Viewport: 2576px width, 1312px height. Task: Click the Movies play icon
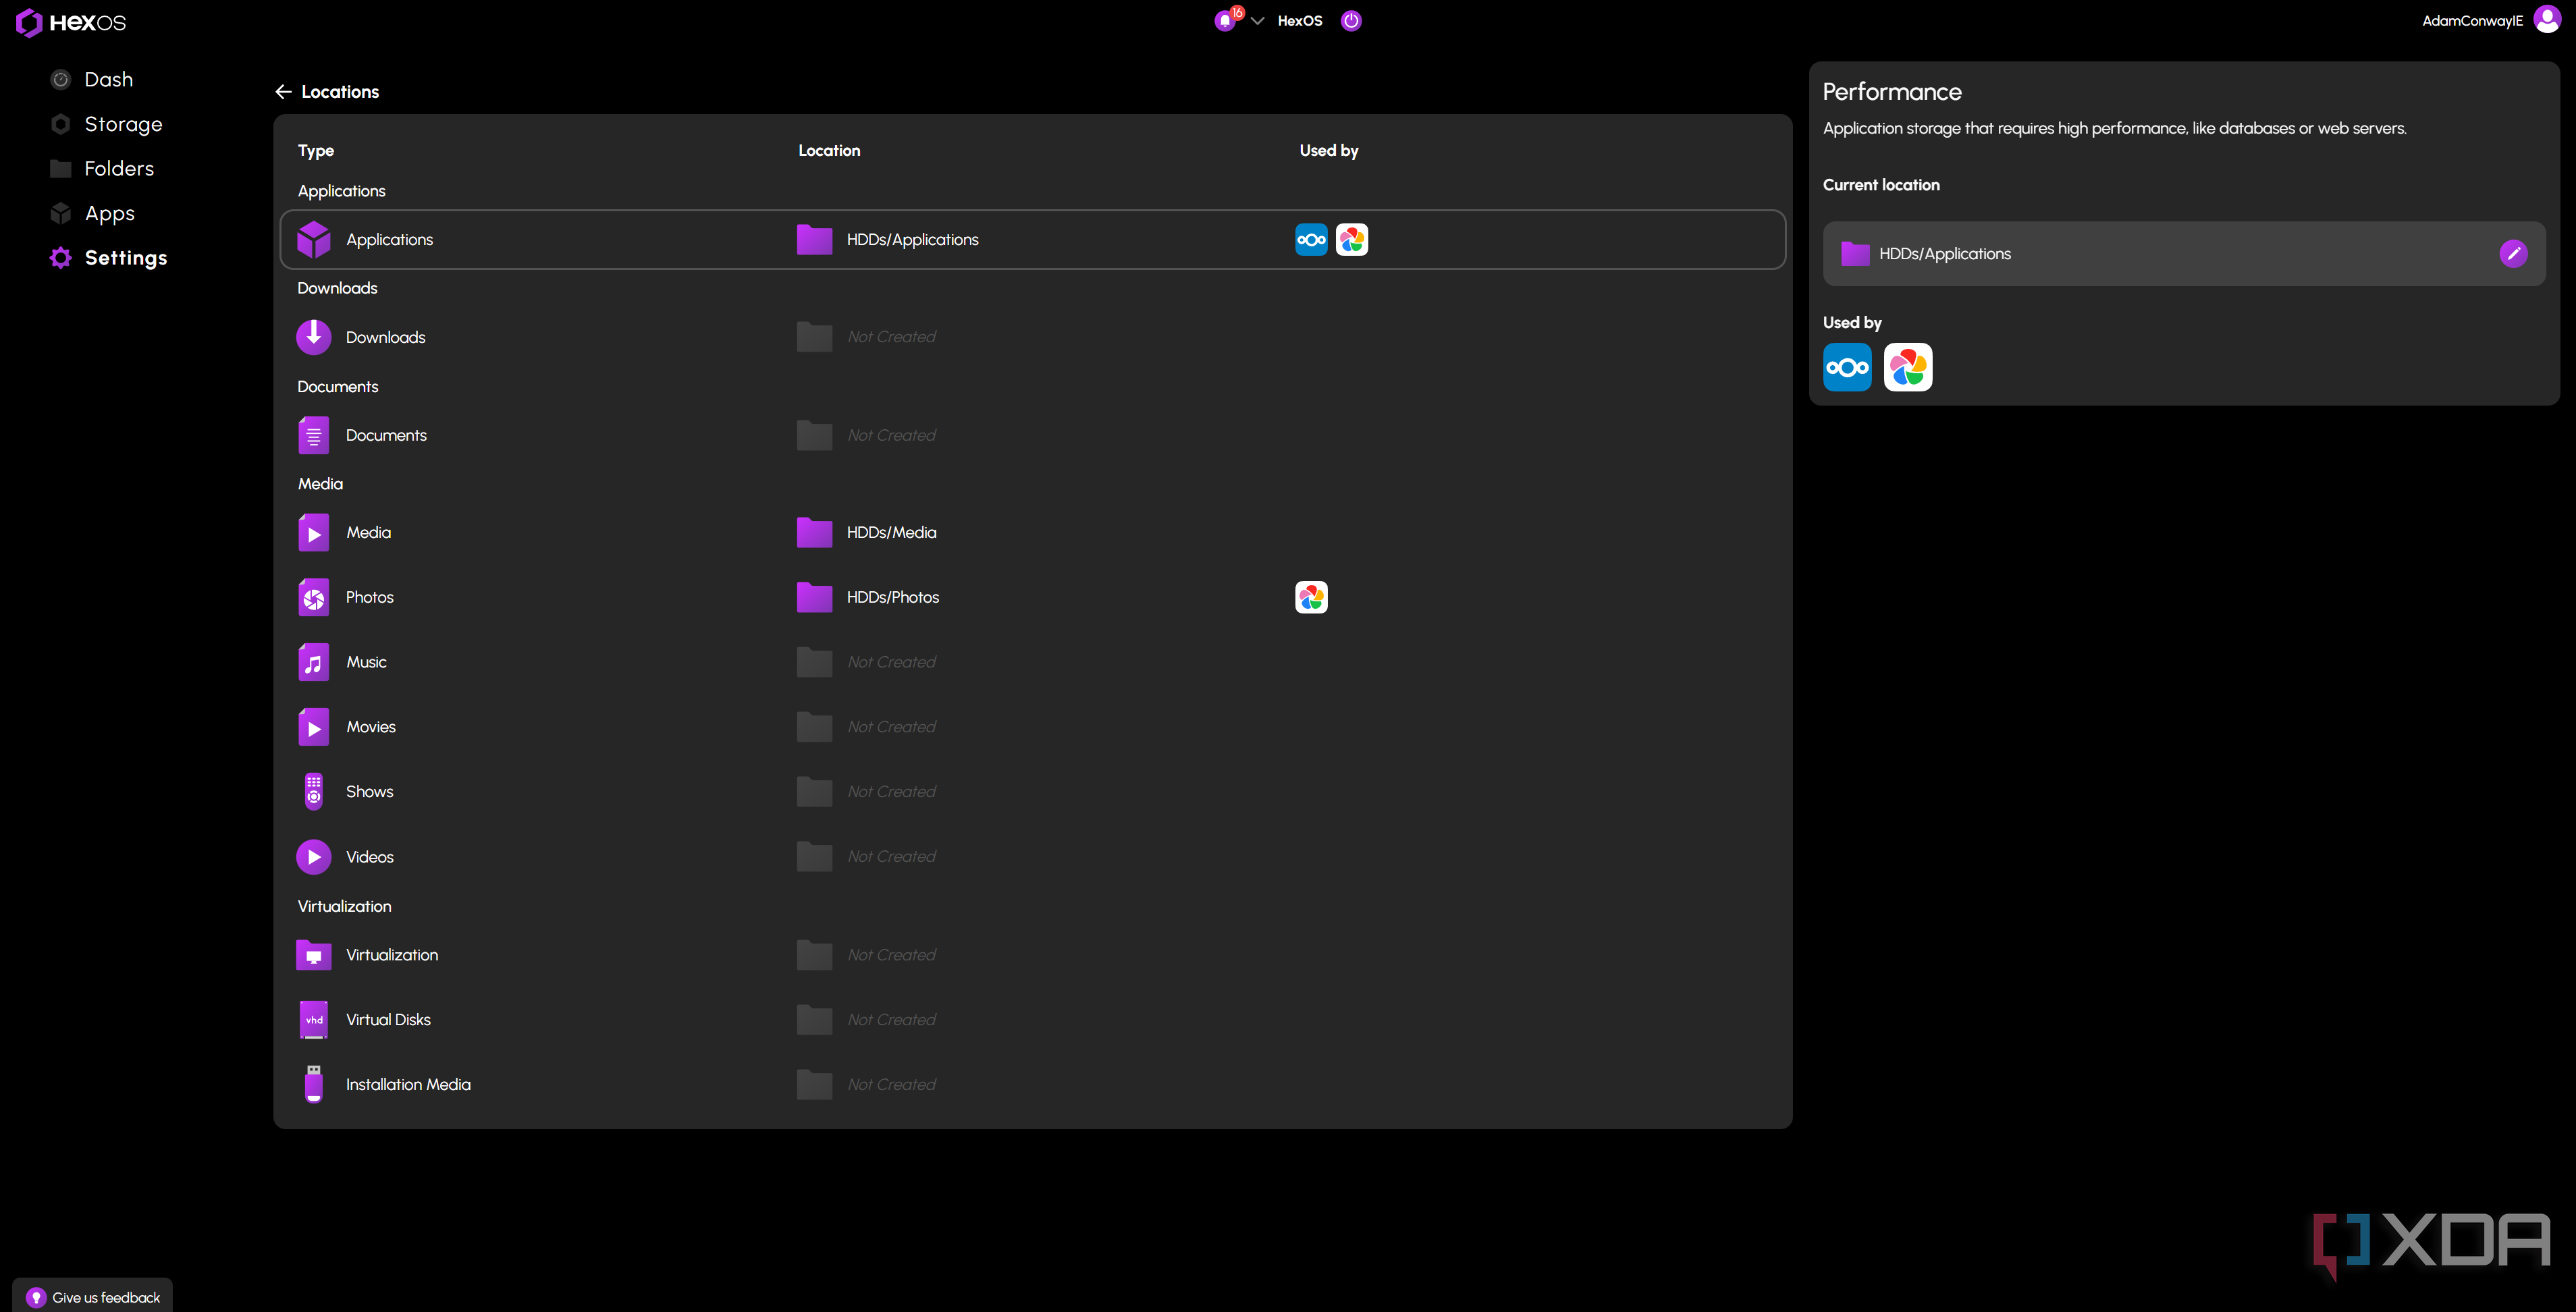314,727
